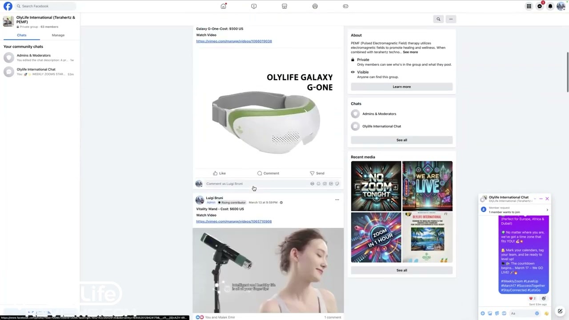Open the We Are Live media thumbnail
The image size is (569, 320).
(x=427, y=186)
